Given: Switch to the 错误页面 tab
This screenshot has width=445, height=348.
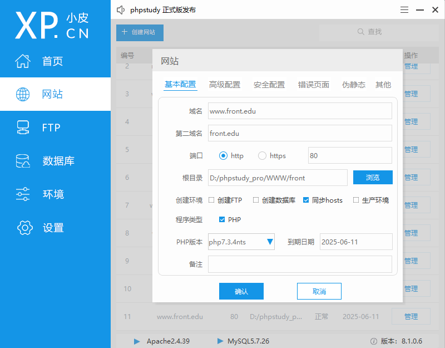Looking at the screenshot, I should (314, 85).
